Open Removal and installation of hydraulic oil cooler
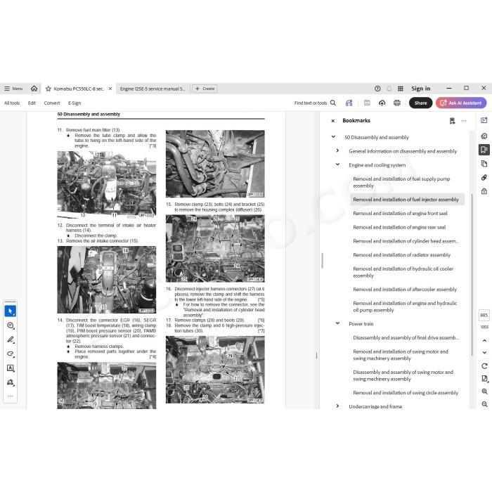Screen dimensions: 492x492 403,272
